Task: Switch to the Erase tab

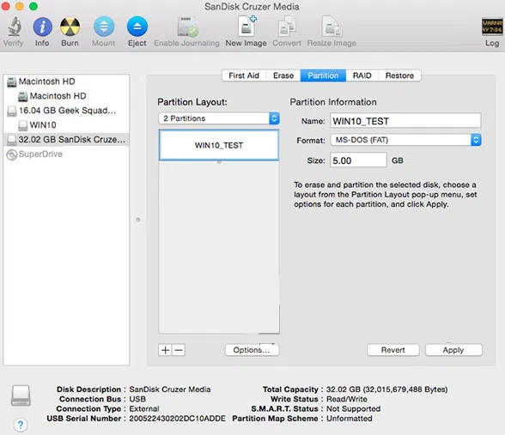Action: coord(283,76)
